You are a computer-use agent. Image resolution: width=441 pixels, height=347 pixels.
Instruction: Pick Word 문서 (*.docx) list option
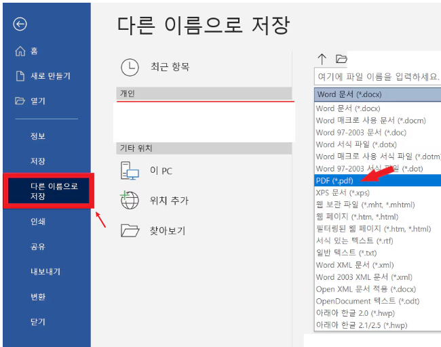click(377, 108)
